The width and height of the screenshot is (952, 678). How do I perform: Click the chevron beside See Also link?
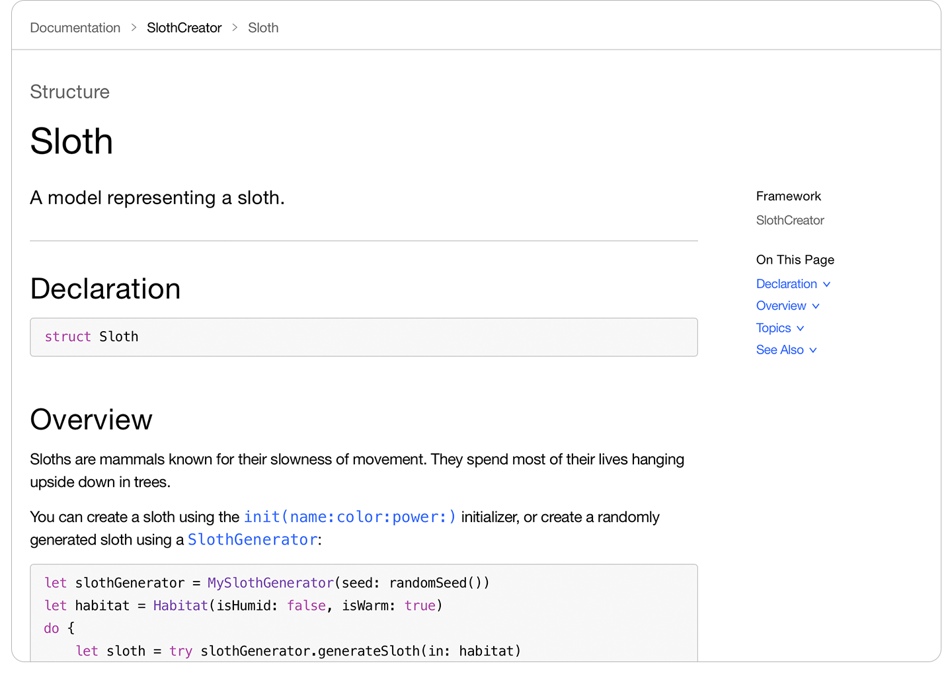(813, 351)
